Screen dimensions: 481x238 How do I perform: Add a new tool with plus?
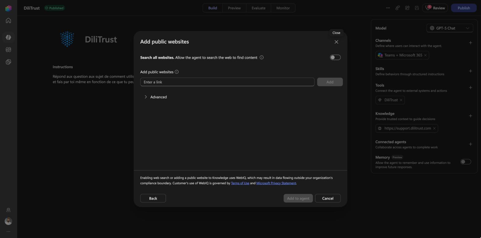pyautogui.click(x=471, y=88)
